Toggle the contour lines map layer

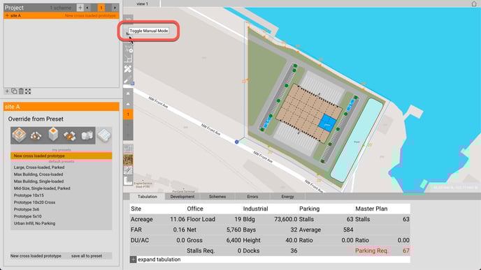128,170
